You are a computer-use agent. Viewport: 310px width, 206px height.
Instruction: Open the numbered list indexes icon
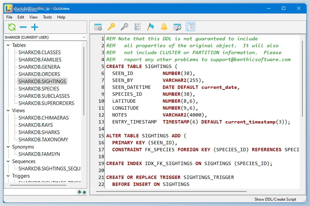(x=137, y=27)
